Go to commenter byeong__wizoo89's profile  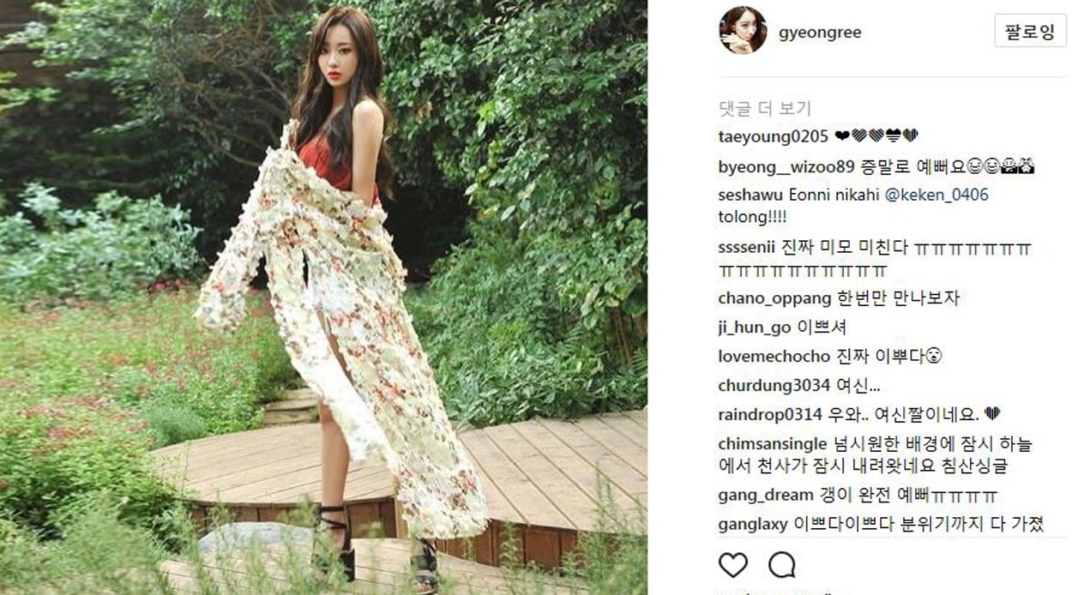[x=786, y=165]
